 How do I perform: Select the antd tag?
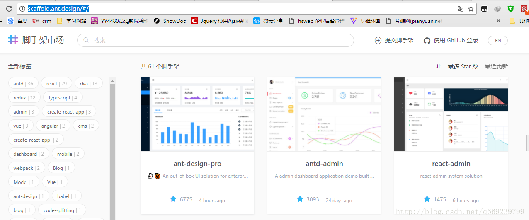(23, 83)
